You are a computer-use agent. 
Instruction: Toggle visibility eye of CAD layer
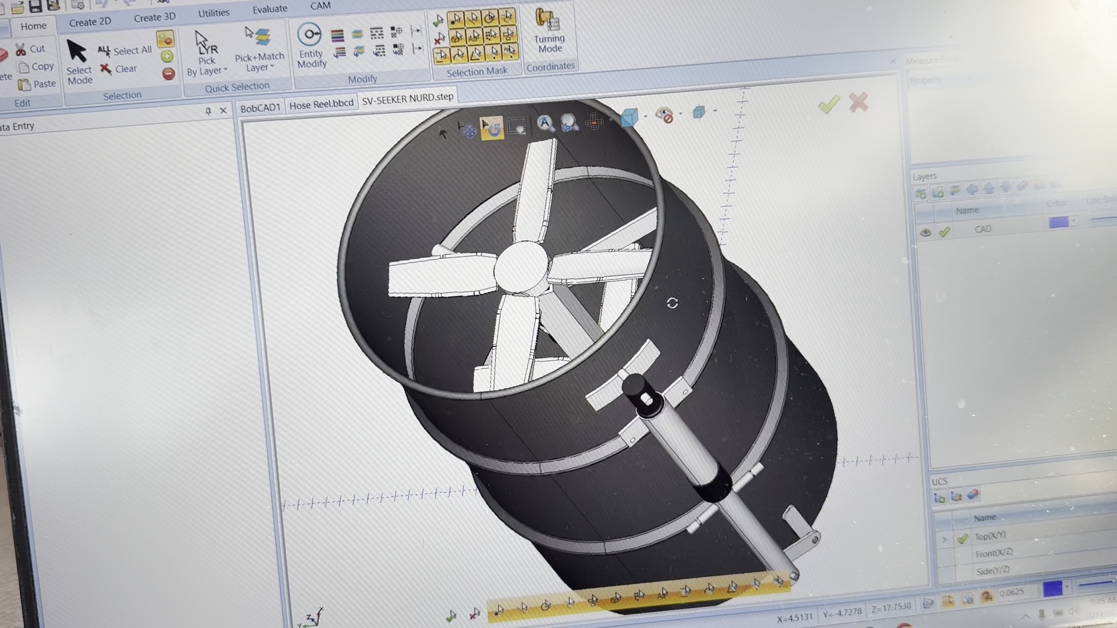pos(925,233)
